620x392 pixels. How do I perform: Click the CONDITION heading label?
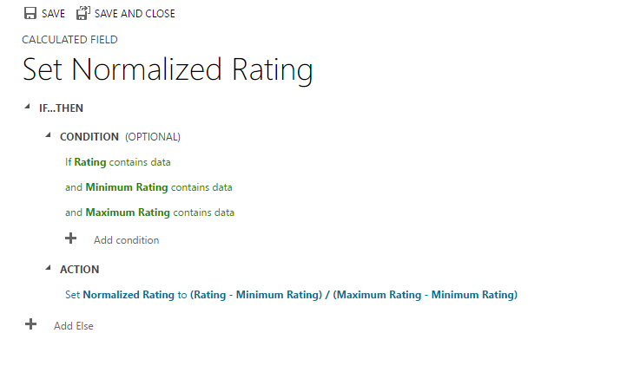pos(89,137)
